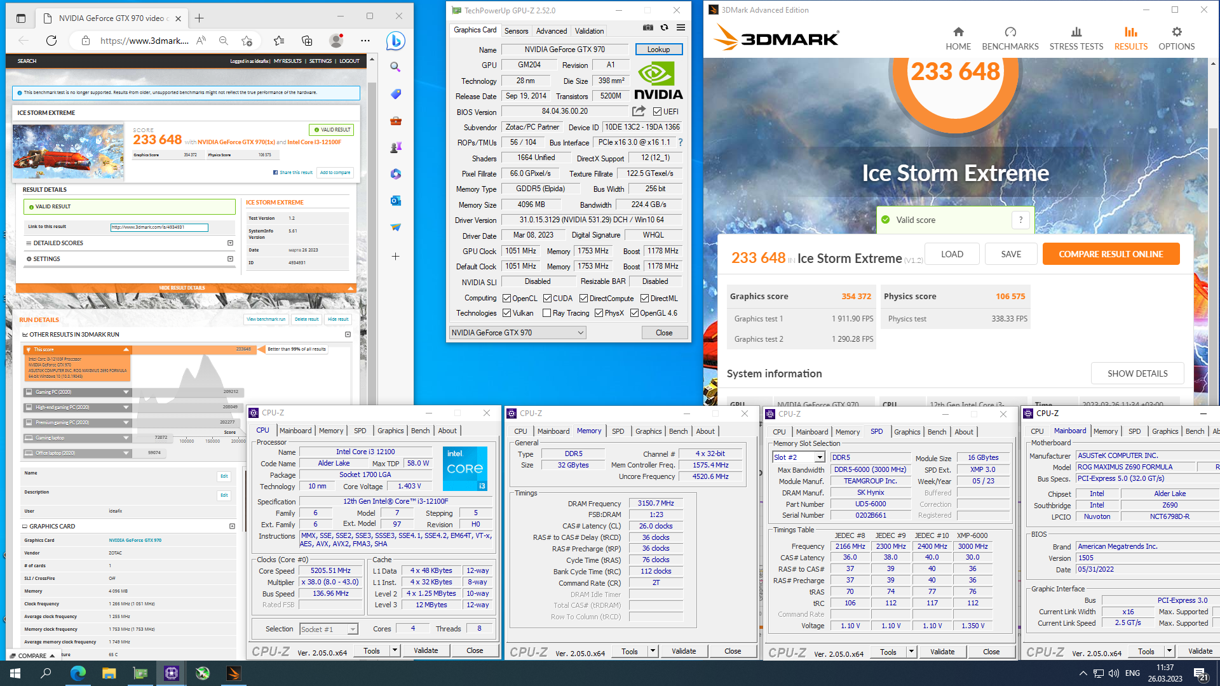
Task: Switch to Sensors tab in GPU-Z
Action: (x=516, y=30)
